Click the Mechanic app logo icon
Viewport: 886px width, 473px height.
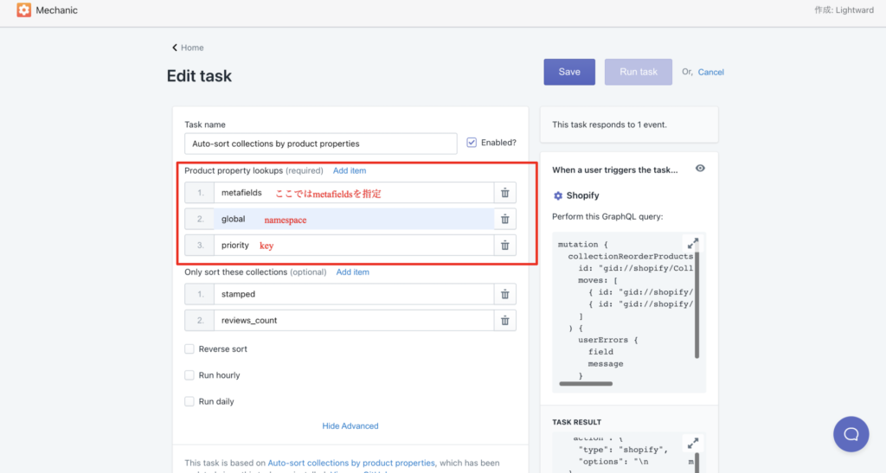click(x=23, y=10)
